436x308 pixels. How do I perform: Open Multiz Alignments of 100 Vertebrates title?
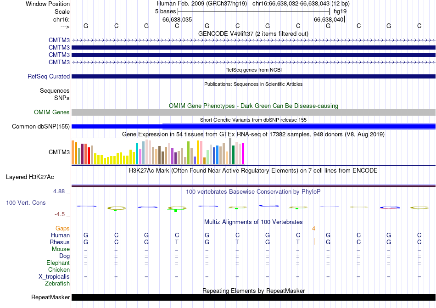(253, 222)
